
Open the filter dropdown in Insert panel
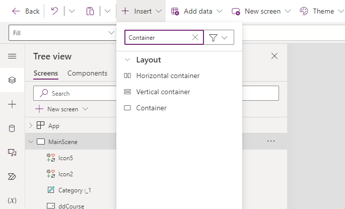point(219,37)
